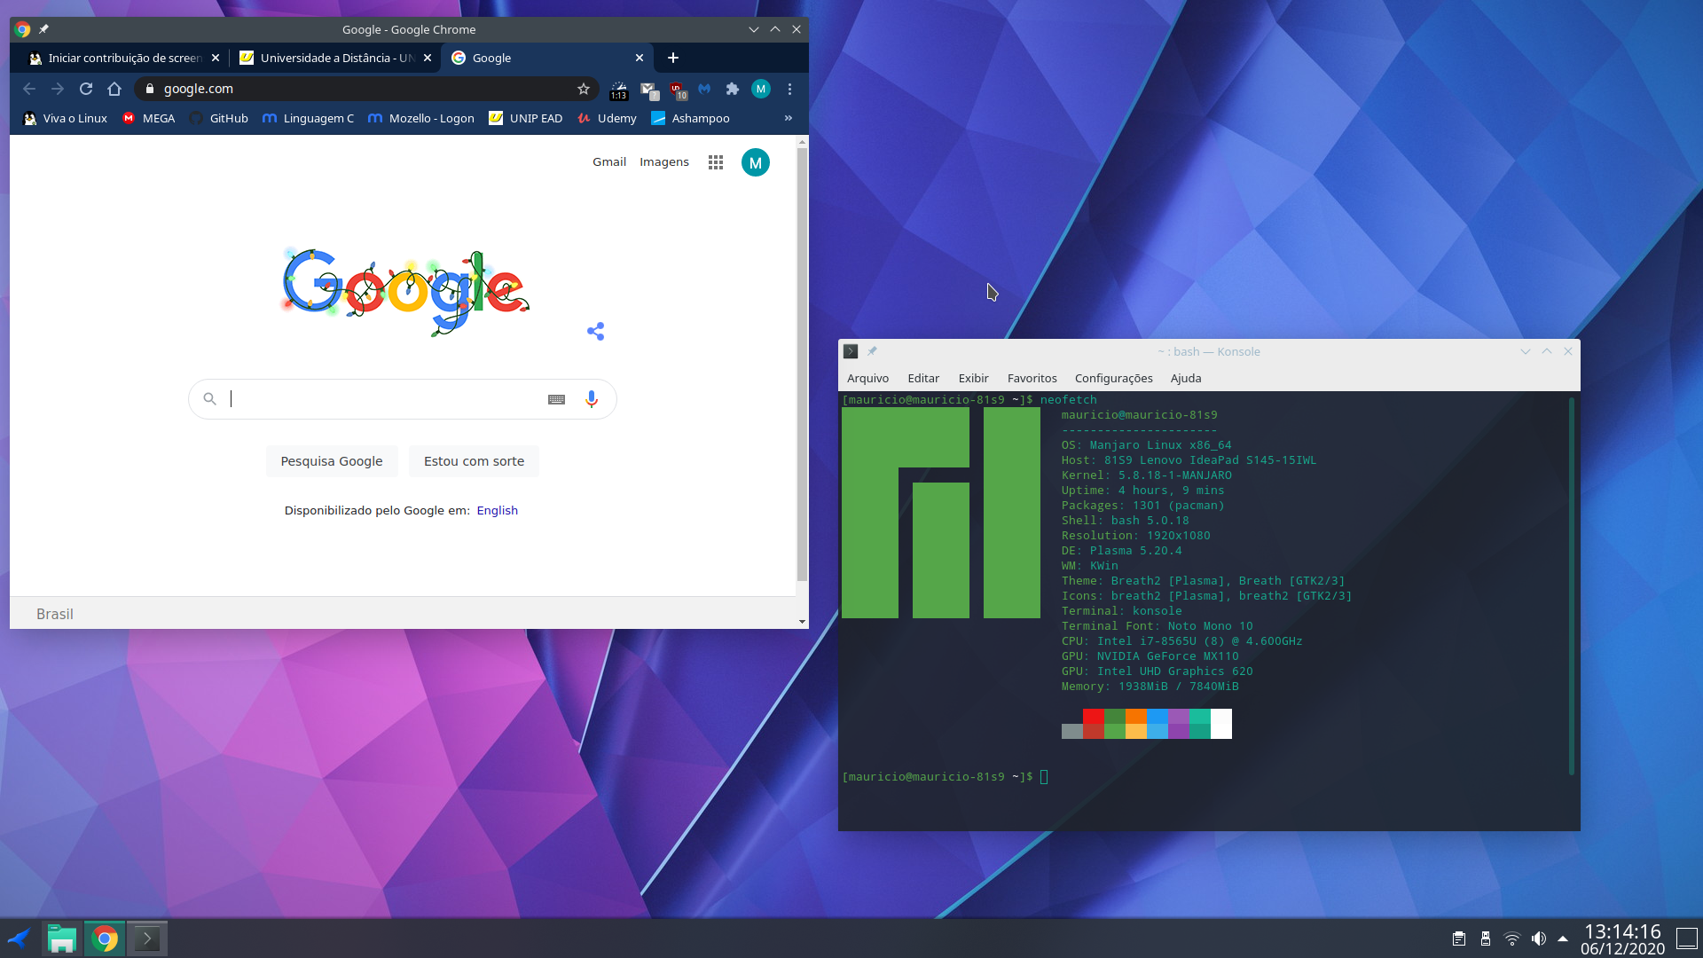Screen dimensions: 1703x958
Task: Open the Chrome extensions puzzle icon
Action: pos(733,89)
